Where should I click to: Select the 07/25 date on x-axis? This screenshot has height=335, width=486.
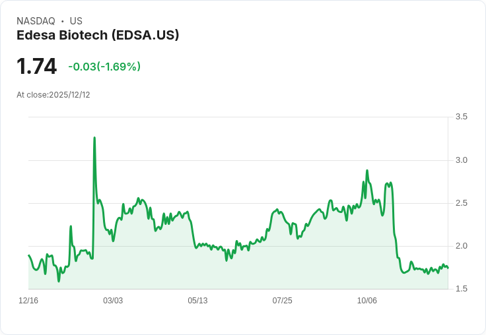(x=282, y=301)
